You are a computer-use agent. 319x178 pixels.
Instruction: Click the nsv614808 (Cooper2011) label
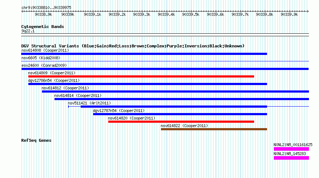pos(45,50)
